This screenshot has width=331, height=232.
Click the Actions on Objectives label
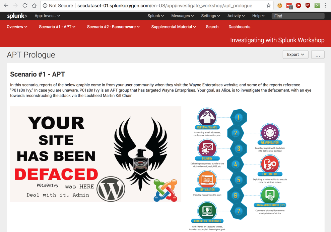coord(207,221)
